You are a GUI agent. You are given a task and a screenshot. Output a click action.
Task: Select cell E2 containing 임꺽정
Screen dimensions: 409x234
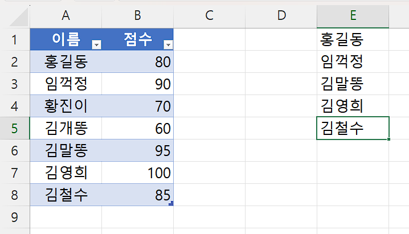[x=353, y=61]
